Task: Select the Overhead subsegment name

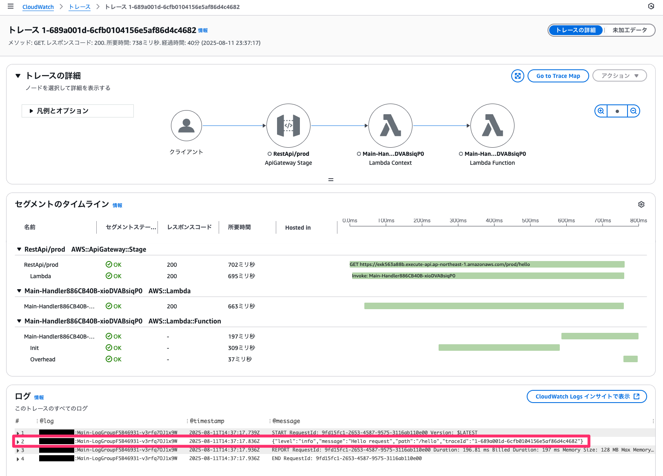Action: pyautogui.click(x=43, y=359)
